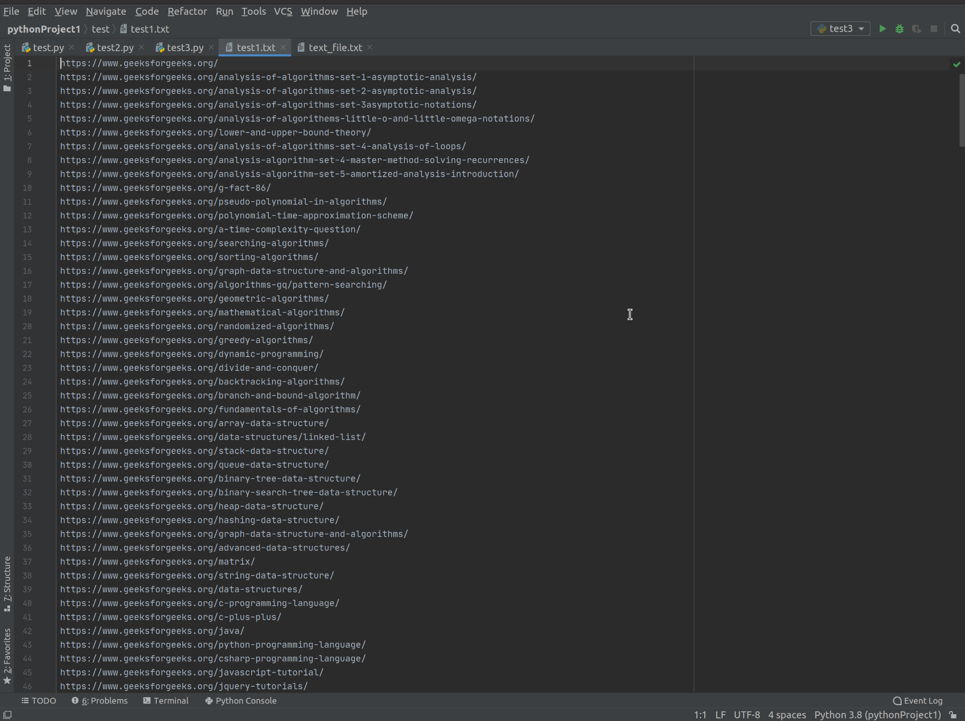Open the File menu

point(11,11)
